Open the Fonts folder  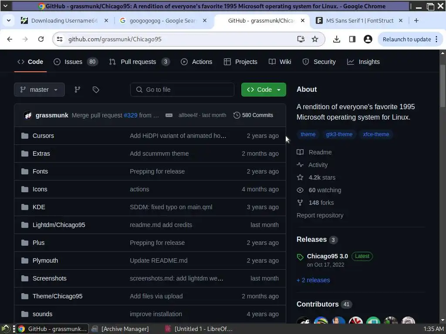(40, 171)
